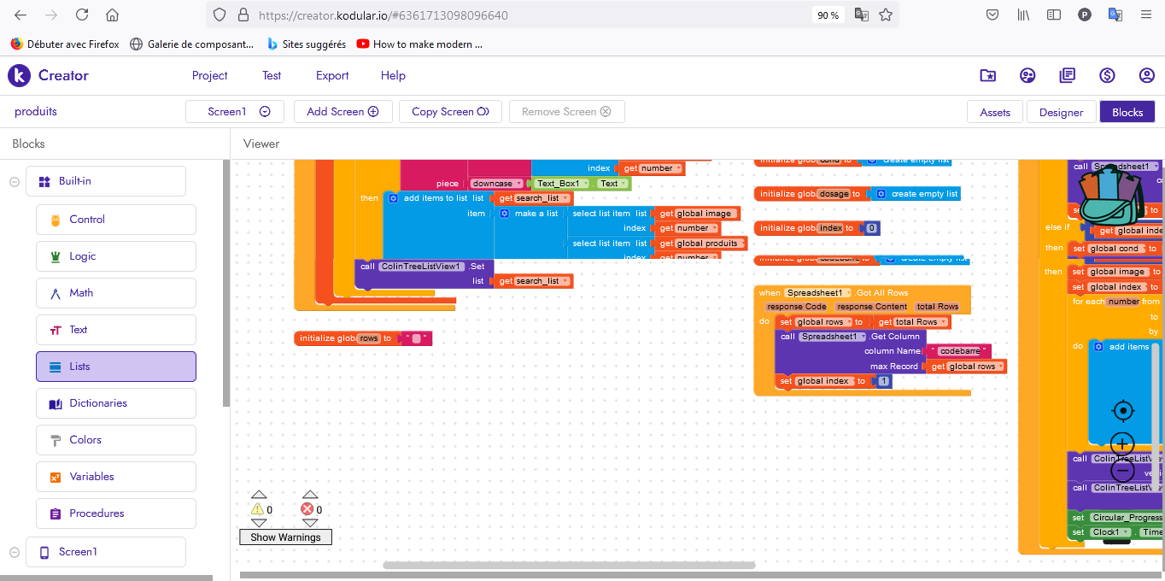Open the Project menu
This screenshot has height=581, width=1165.
click(x=209, y=75)
